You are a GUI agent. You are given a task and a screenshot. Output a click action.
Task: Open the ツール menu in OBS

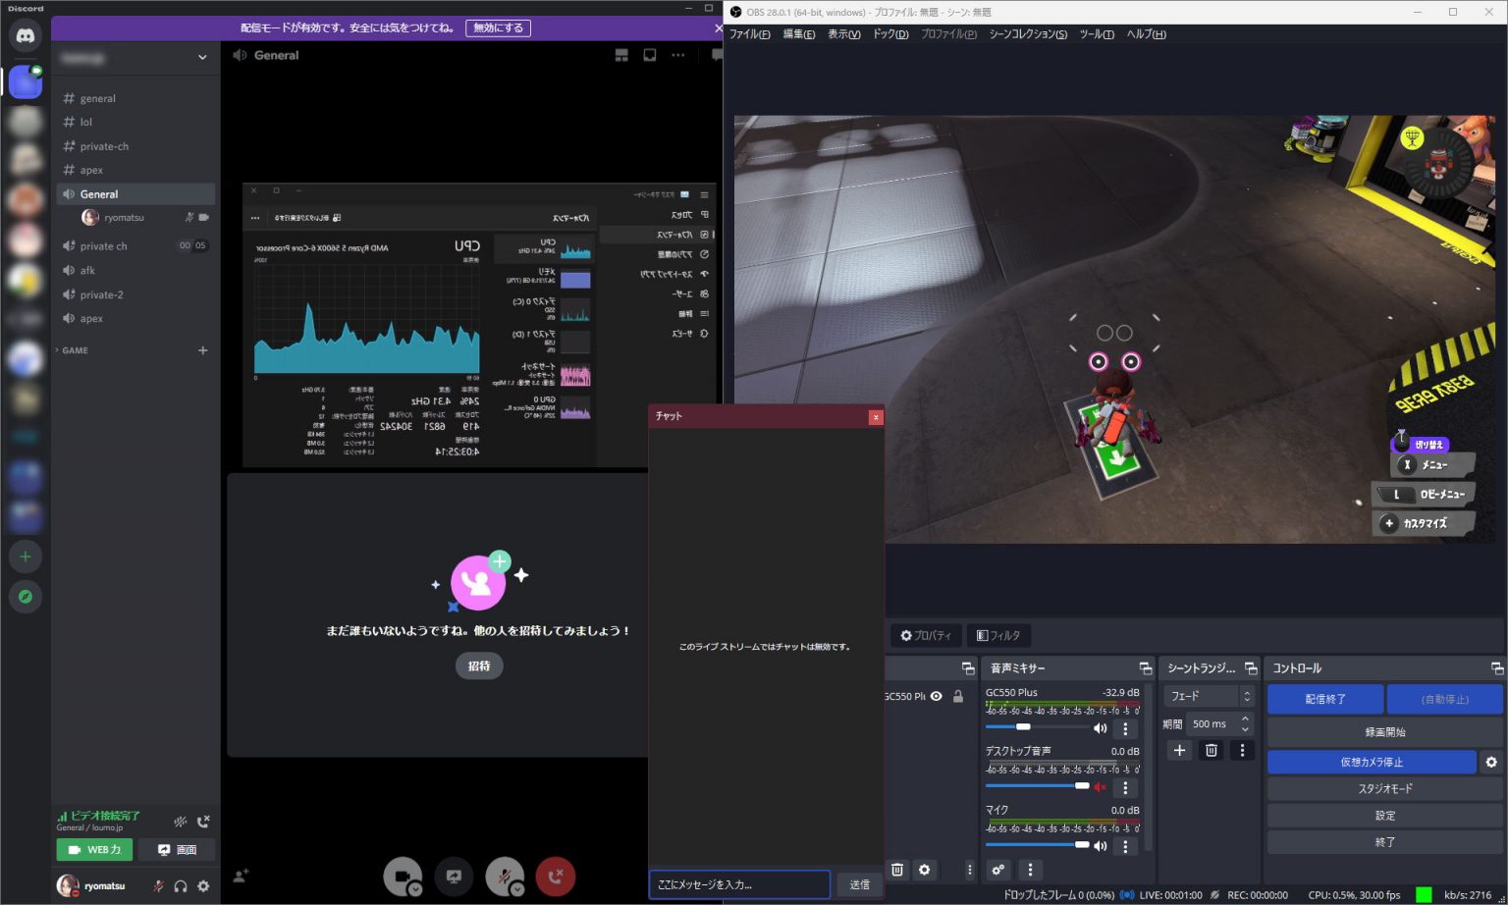1097,34
